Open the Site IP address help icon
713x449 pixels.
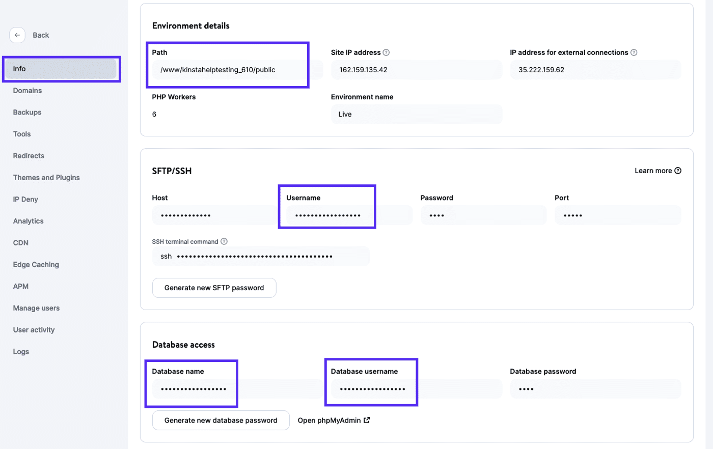pyautogui.click(x=386, y=52)
